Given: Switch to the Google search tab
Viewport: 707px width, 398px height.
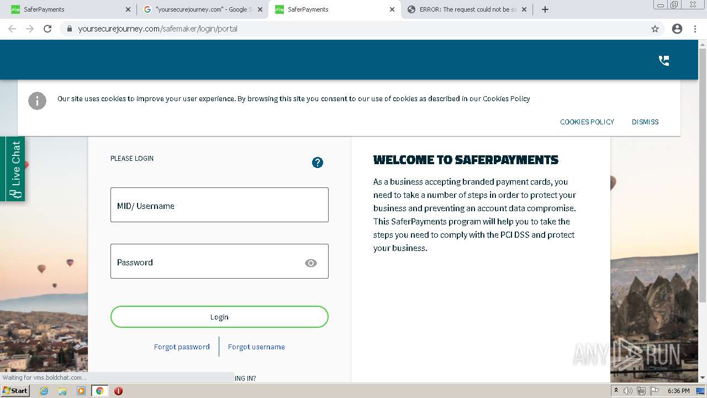Looking at the screenshot, I should pos(202,9).
